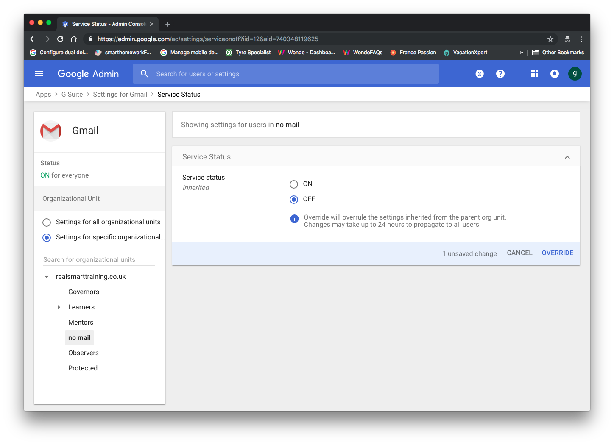Click the help question mark icon
Screen dimensions: 614x445
[x=500, y=74]
